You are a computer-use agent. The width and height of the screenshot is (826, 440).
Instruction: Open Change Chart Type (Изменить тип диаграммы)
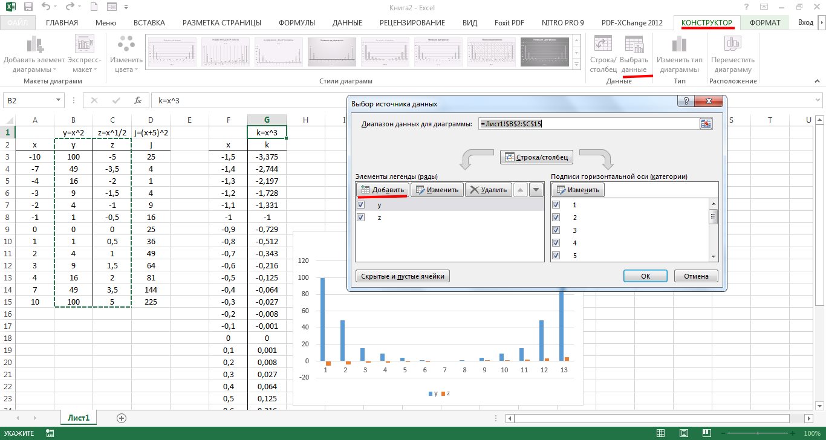(680, 53)
